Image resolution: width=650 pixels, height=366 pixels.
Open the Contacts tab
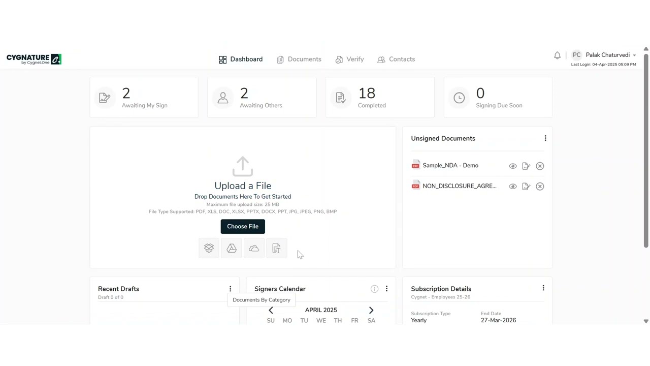[396, 59]
